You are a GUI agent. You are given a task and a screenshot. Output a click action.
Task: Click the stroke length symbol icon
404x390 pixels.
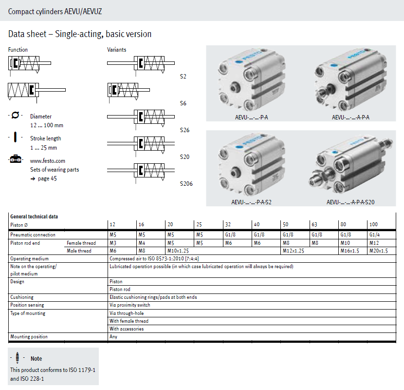click(x=15, y=137)
